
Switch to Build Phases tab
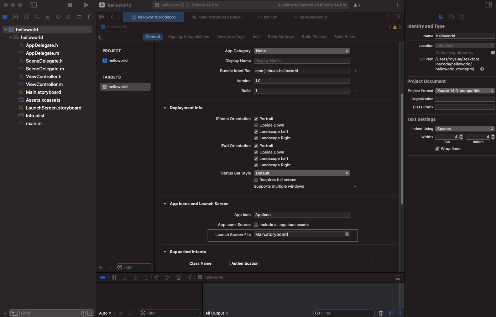click(314, 37)
